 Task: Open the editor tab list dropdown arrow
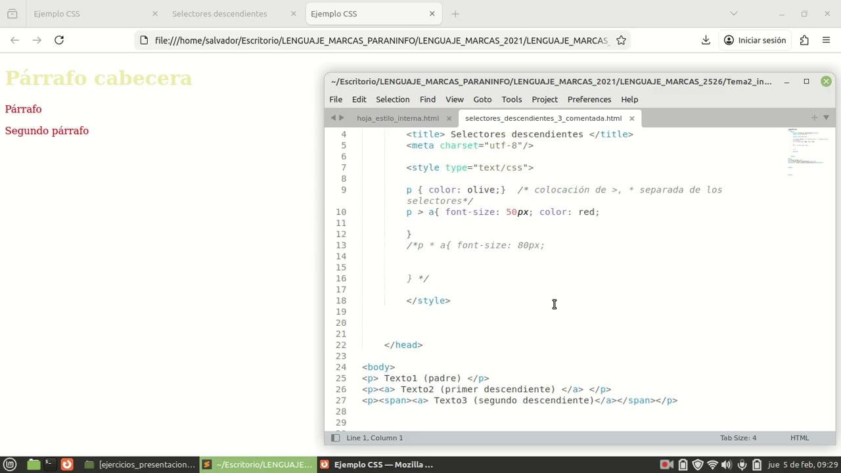click(827, 118)
